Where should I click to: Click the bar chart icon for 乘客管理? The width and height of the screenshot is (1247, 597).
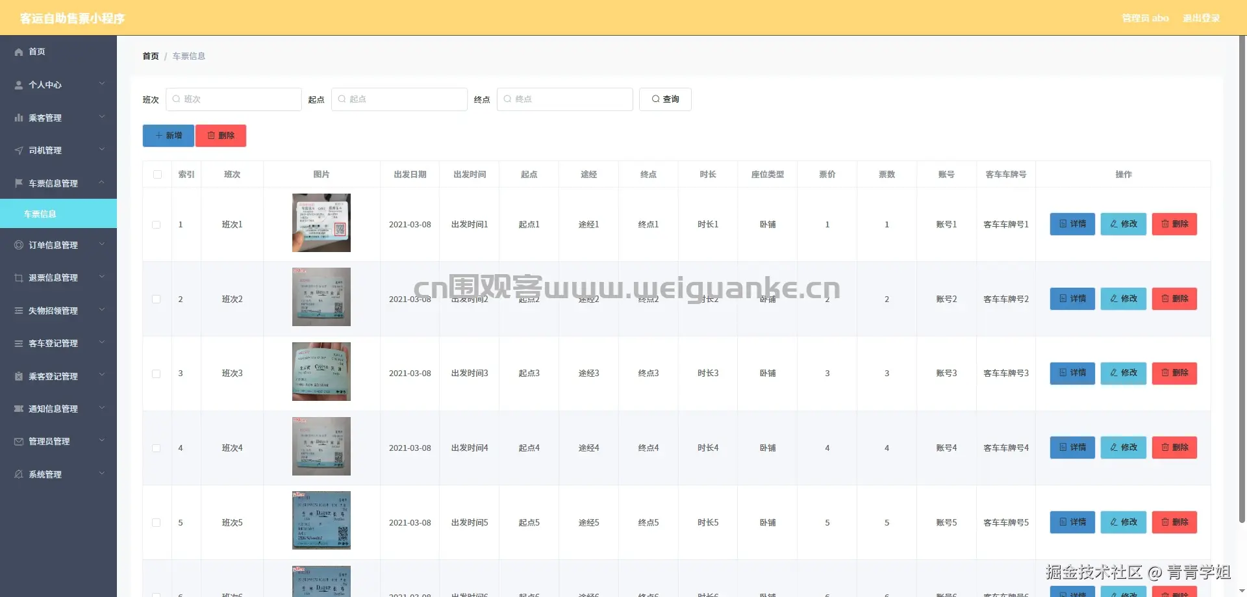pyautogui.click(x=19, y=118)
